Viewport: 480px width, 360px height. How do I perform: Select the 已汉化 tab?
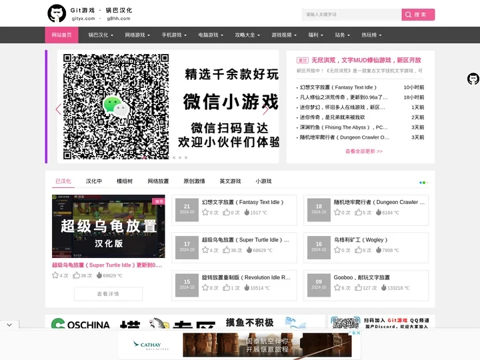[63, 181]
